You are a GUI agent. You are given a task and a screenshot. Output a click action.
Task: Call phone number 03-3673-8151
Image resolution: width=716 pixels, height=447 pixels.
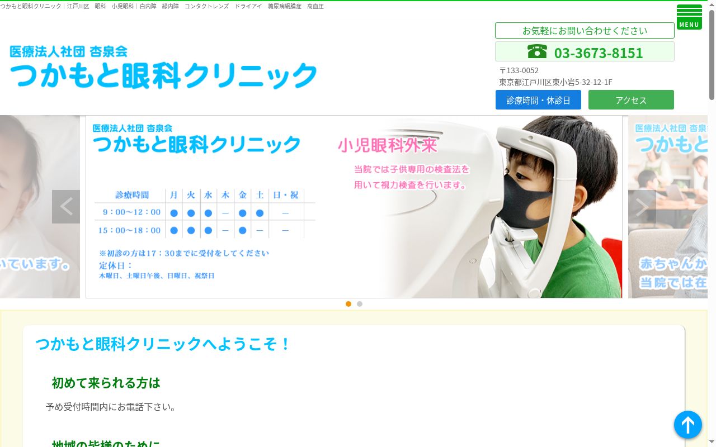[x=599, y=53]
